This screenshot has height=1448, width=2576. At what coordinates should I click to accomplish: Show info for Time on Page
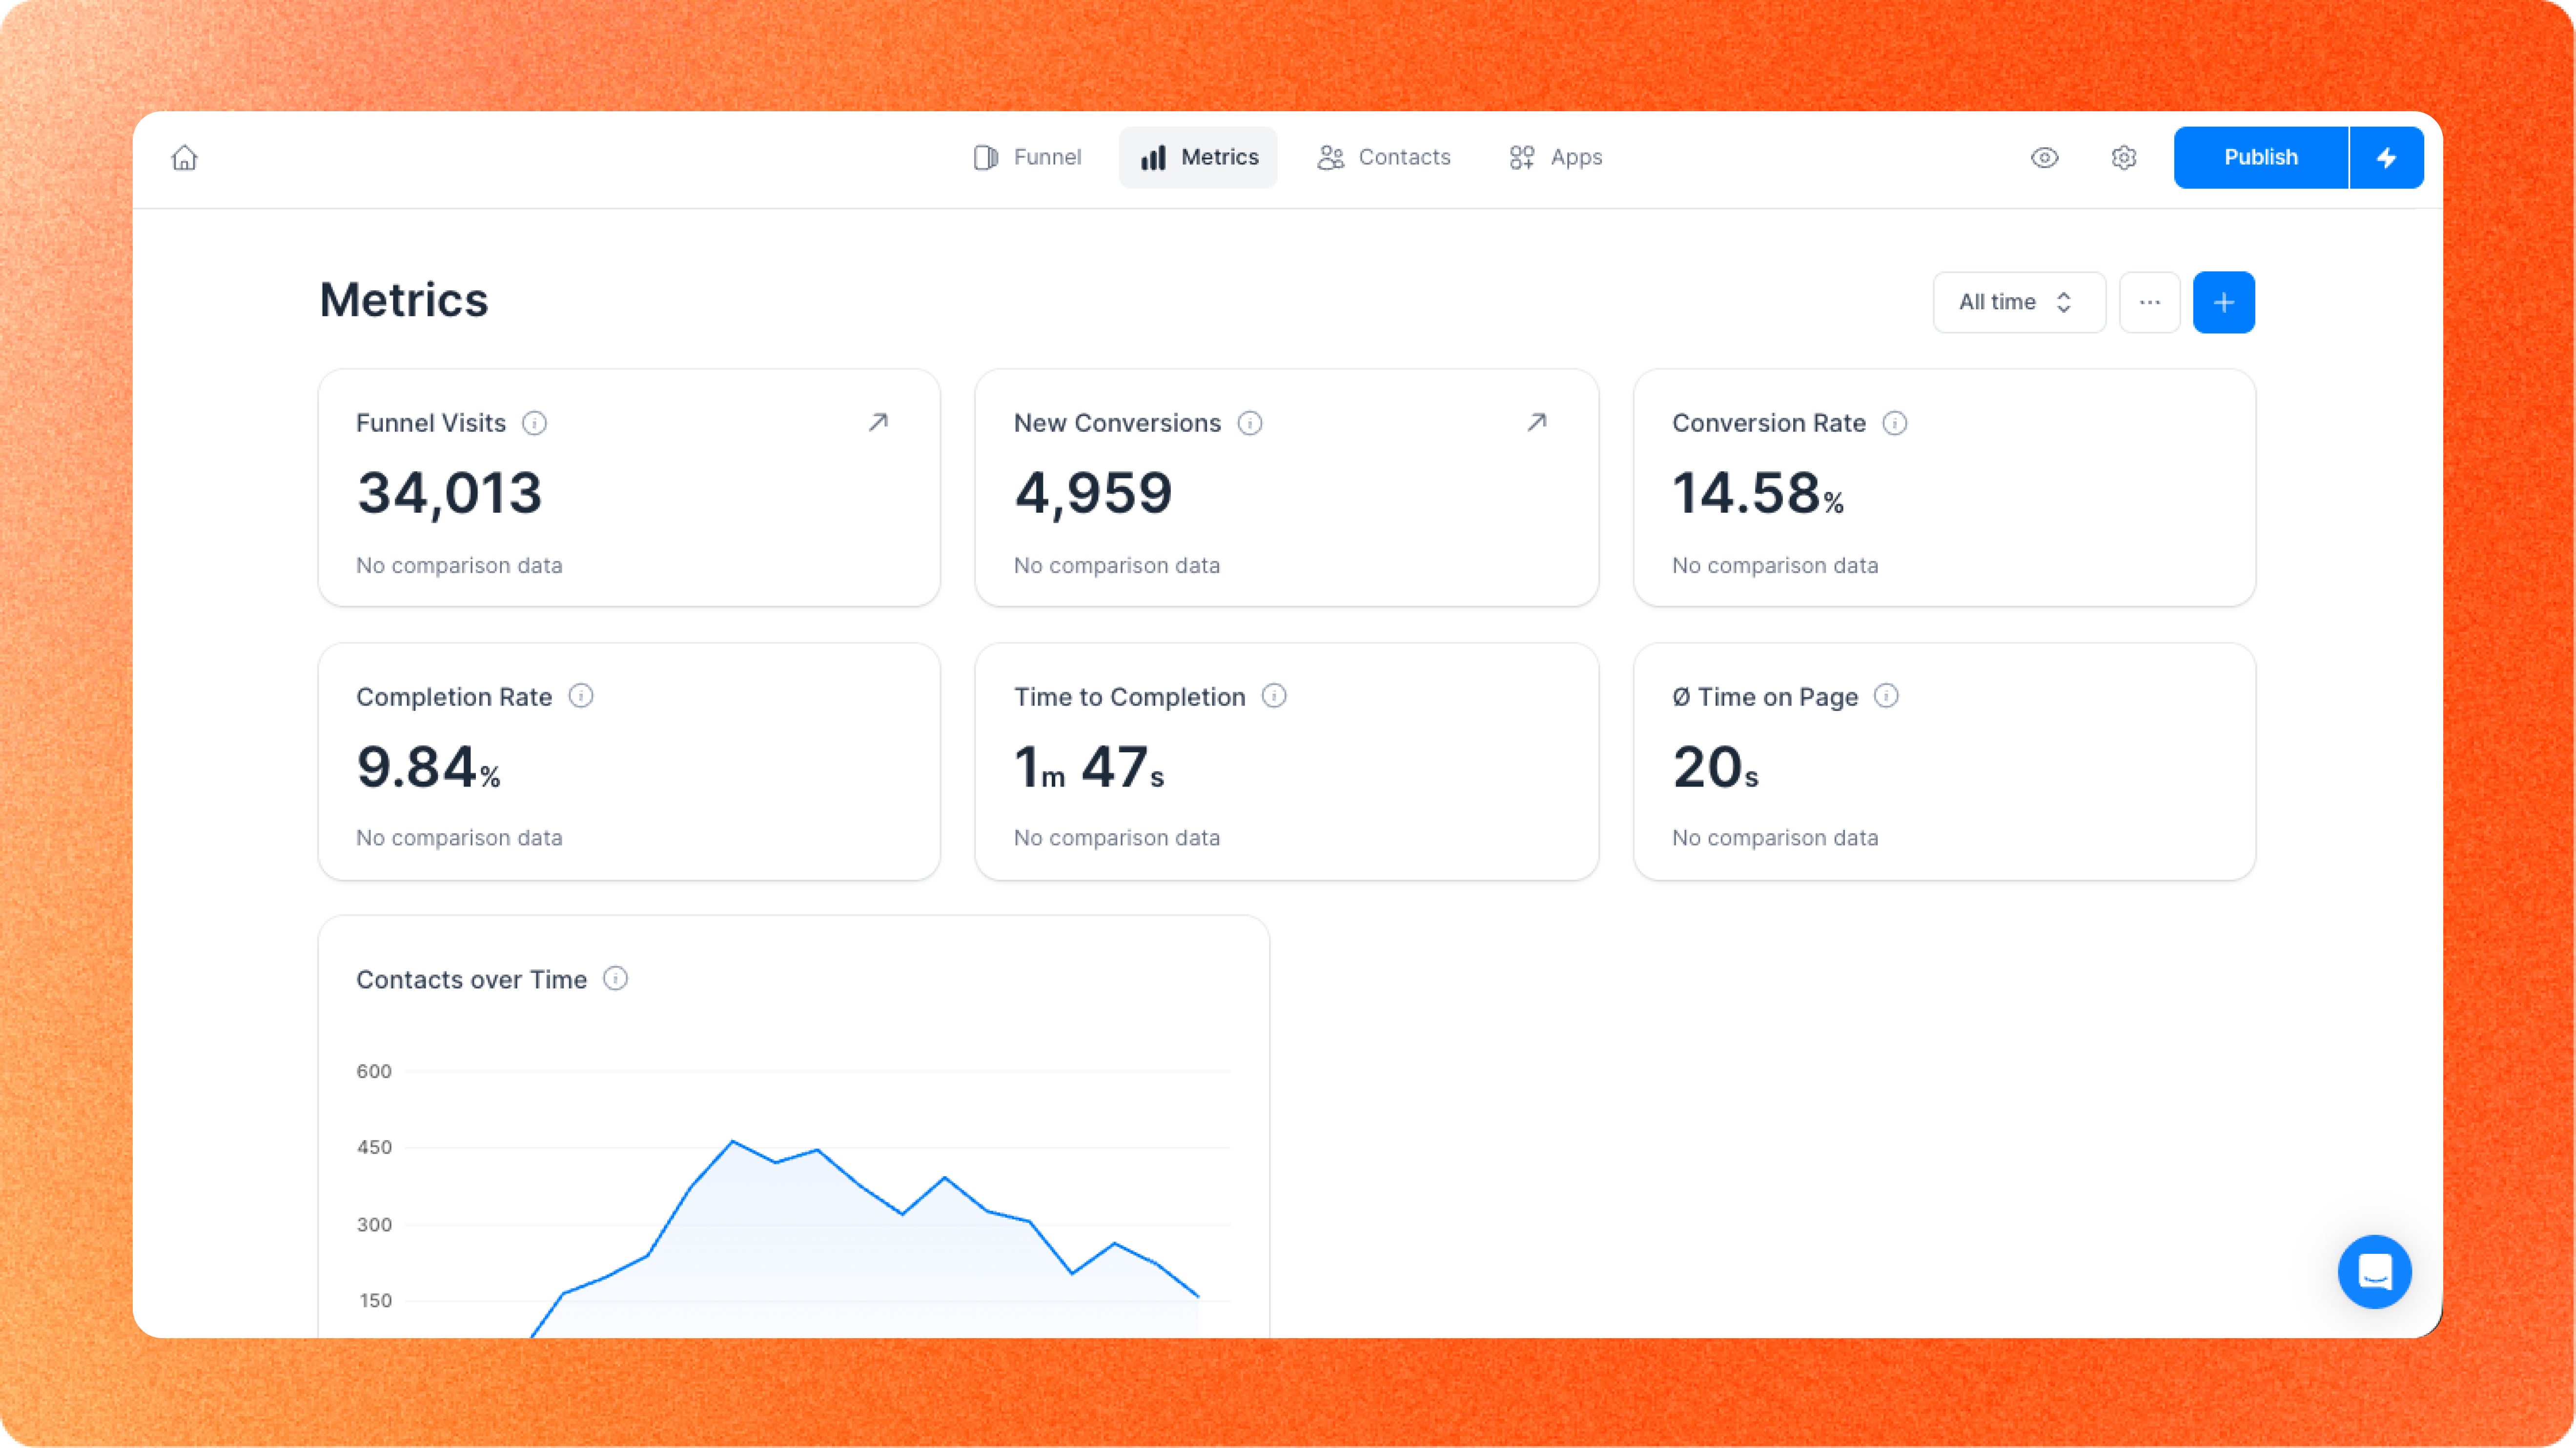tap(1886, 696)
